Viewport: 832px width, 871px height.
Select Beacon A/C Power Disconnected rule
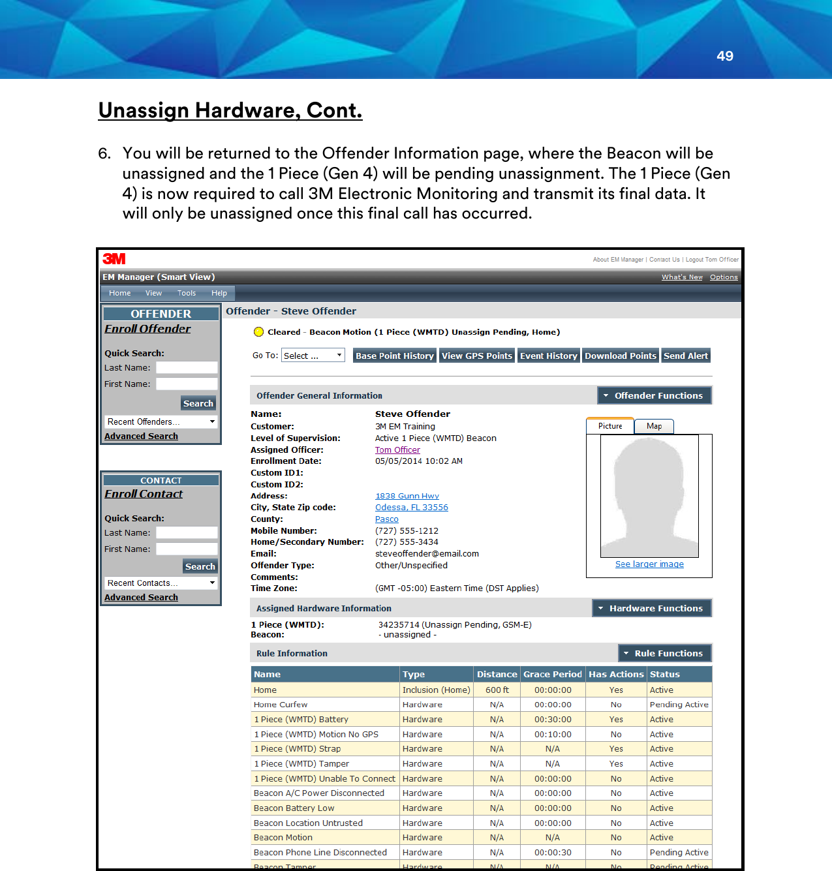point(482,793)
